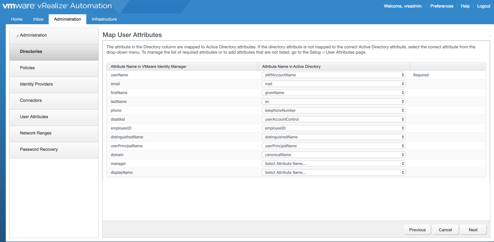Open the Inbox tab

click(38, 19)
